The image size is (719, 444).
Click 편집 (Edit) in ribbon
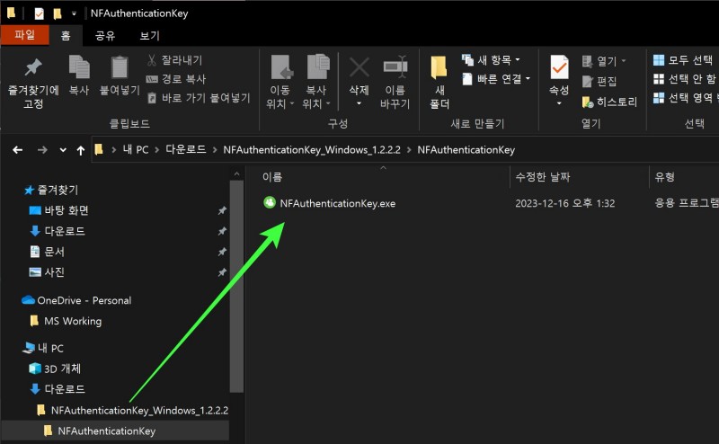(599, 81)
